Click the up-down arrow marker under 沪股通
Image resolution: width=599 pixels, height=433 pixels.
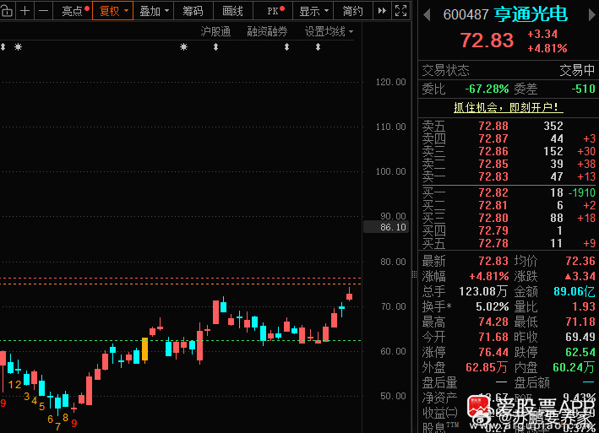coord(215,47)
